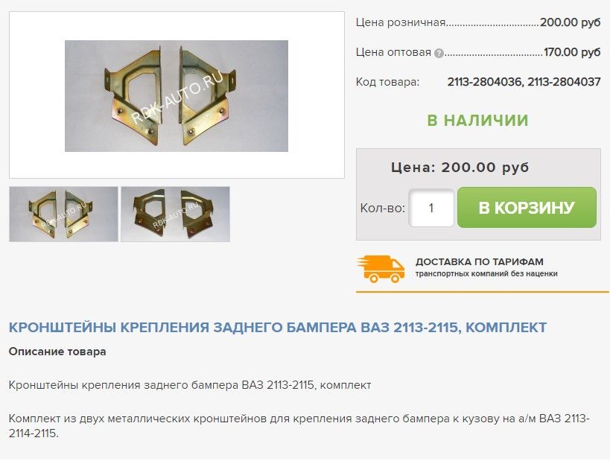Viewport: 610px width, 464px height.
Task: Click the Цена оптовая label text
Action: 393,52
